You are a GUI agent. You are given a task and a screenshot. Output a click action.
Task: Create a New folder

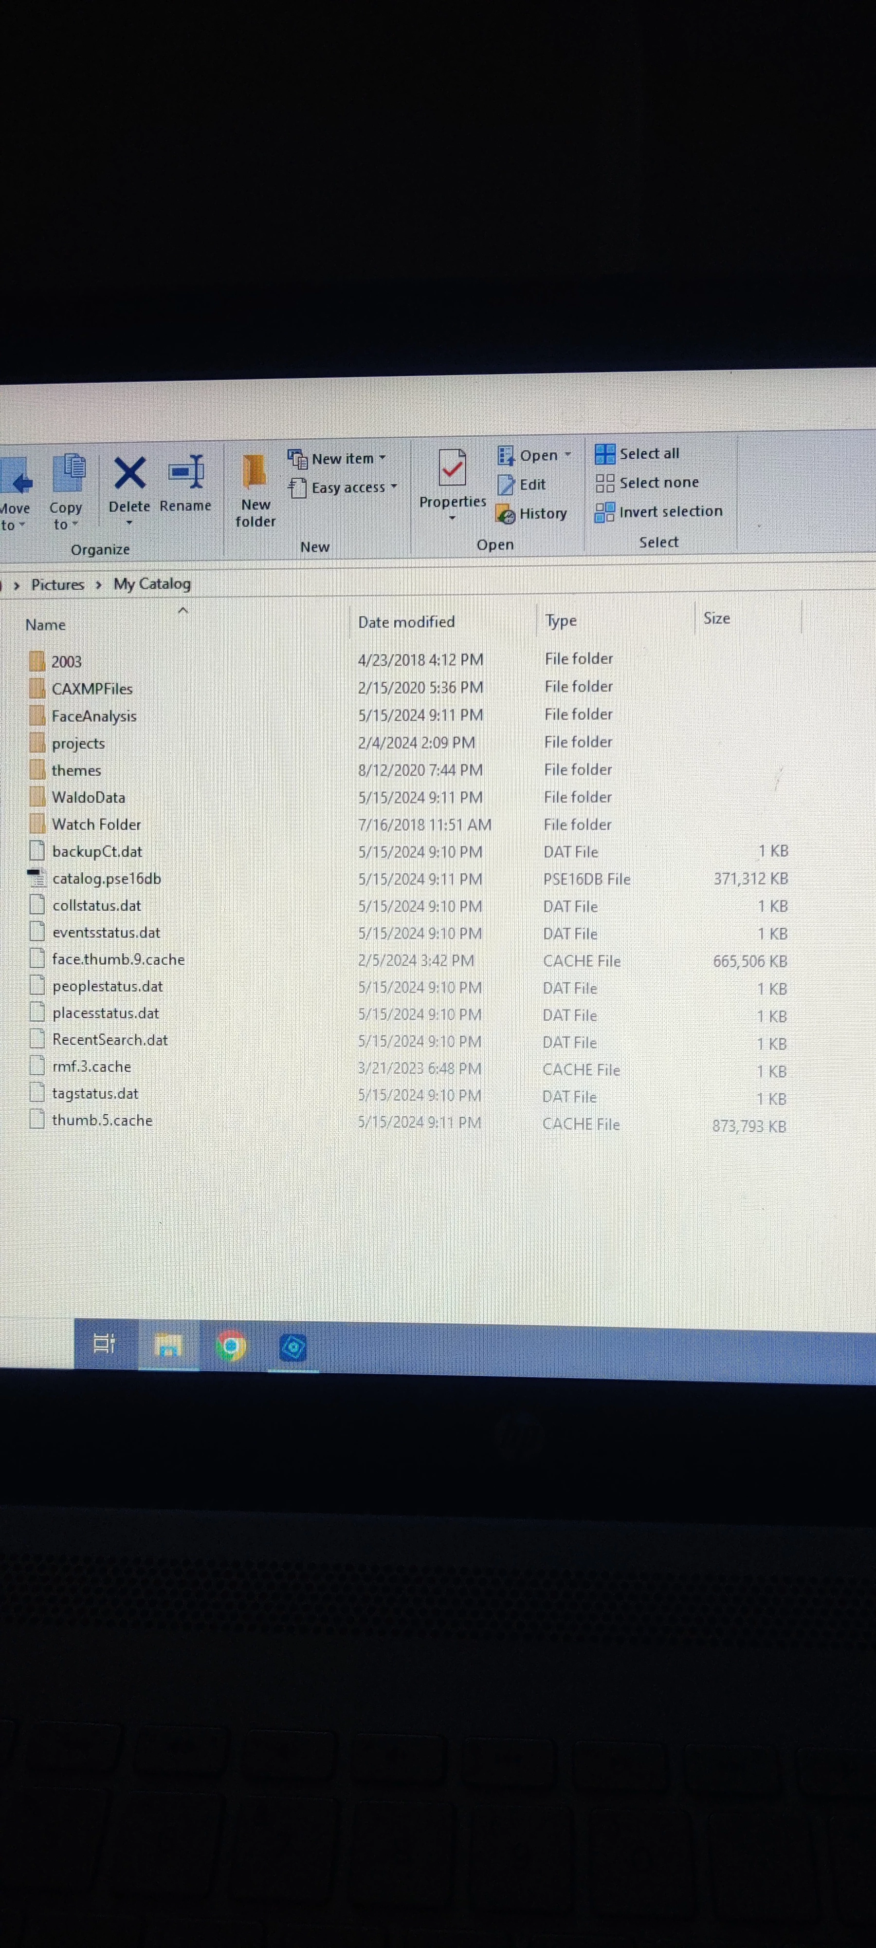point(255,490)
